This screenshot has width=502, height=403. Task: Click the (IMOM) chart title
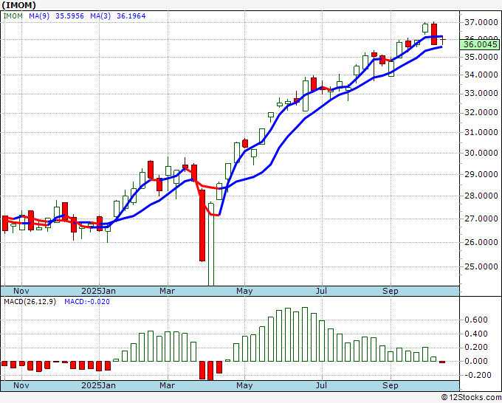click(x=19, y=5)
